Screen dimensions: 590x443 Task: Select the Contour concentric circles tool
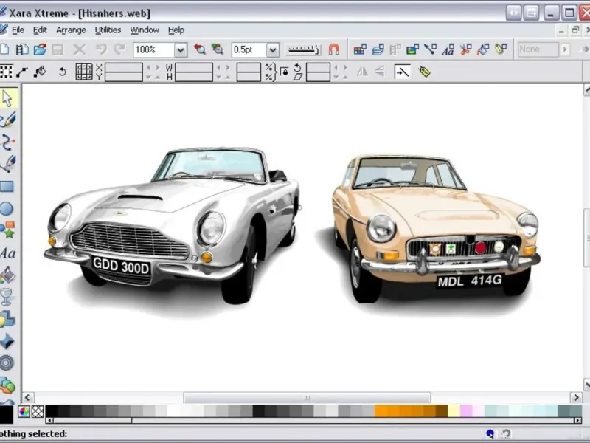click(7, 363)
